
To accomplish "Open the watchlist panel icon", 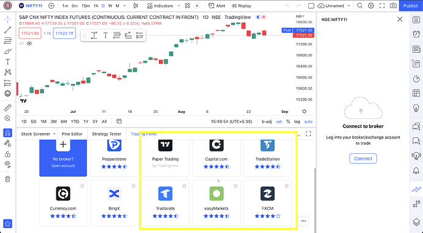I will click(416, 20).
